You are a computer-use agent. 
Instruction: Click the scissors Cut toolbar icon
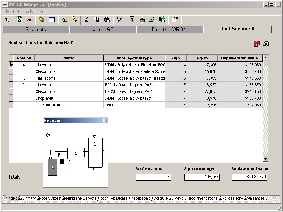coord(87,19)
